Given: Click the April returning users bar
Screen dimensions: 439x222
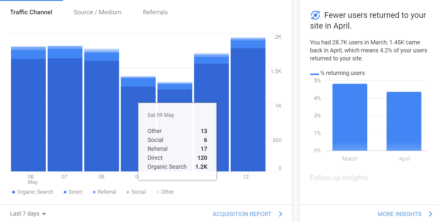Looking at the screenshot, I should [x=404, y=121].
